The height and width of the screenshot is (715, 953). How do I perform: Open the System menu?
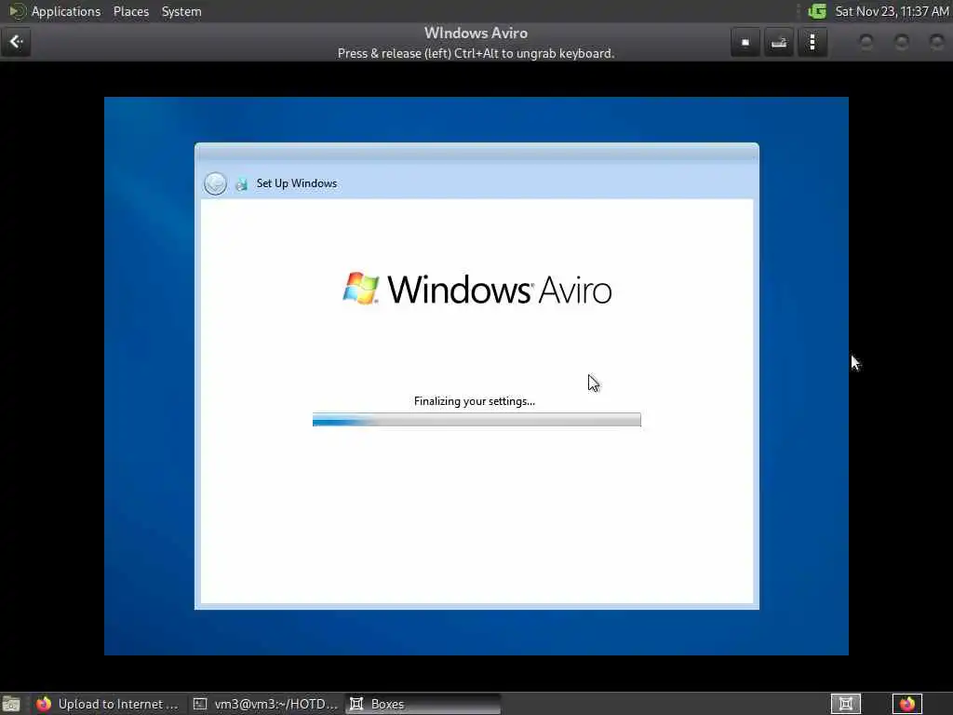(x=181, y=11)
